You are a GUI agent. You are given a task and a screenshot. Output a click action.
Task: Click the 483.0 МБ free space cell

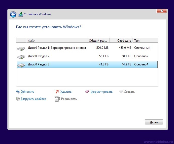click(125, 48)
